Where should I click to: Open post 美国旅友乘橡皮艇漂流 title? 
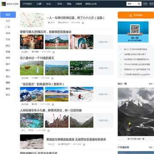[76, 139]
